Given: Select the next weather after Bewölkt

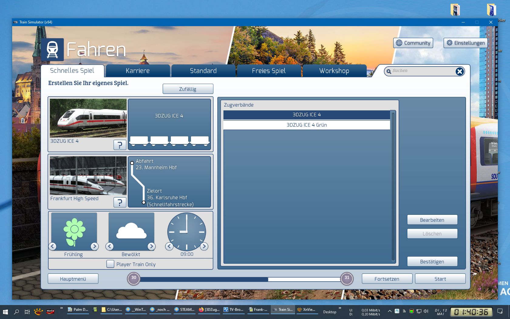Looking at the screenshot, I should click(151, 246).
